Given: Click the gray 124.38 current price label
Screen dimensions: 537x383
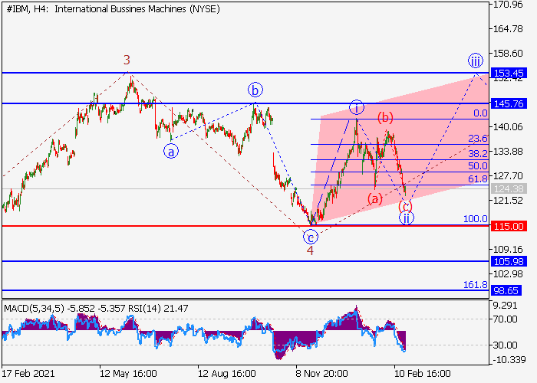Looking at the screenshot, I should [509, 188].
